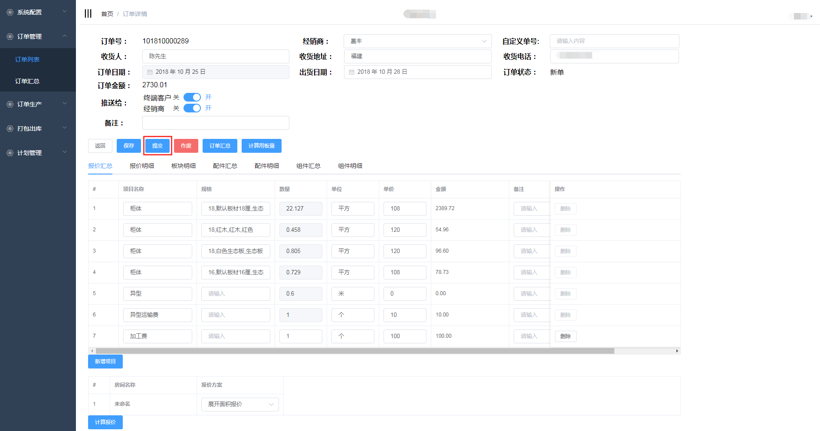The image size is (820, 431).
Task: Click the 备注 remarks input field
Action: coord(216,123)
